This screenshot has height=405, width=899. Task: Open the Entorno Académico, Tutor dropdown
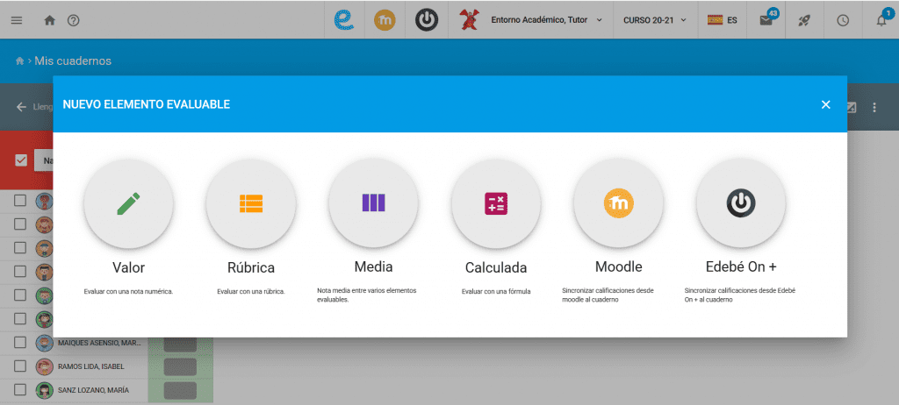tap(546, 20)
